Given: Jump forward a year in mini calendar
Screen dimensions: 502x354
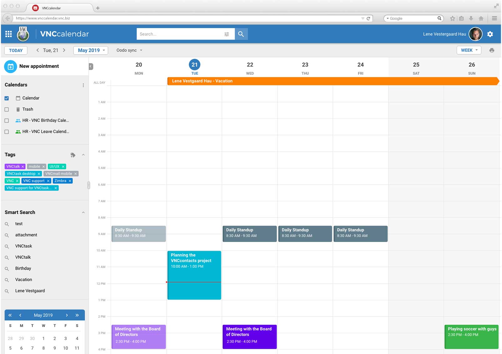Looking at the screenshot, I should [77, 315].
